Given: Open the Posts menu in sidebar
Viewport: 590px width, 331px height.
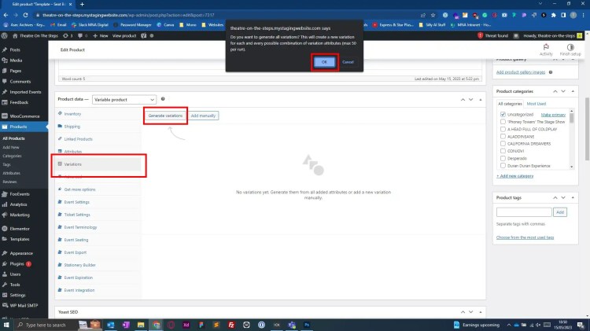Looking at the screenshot, I should tap(15, 50).
